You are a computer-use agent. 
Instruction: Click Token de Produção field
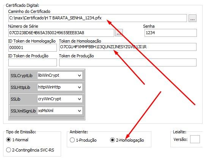coord(128,62)
